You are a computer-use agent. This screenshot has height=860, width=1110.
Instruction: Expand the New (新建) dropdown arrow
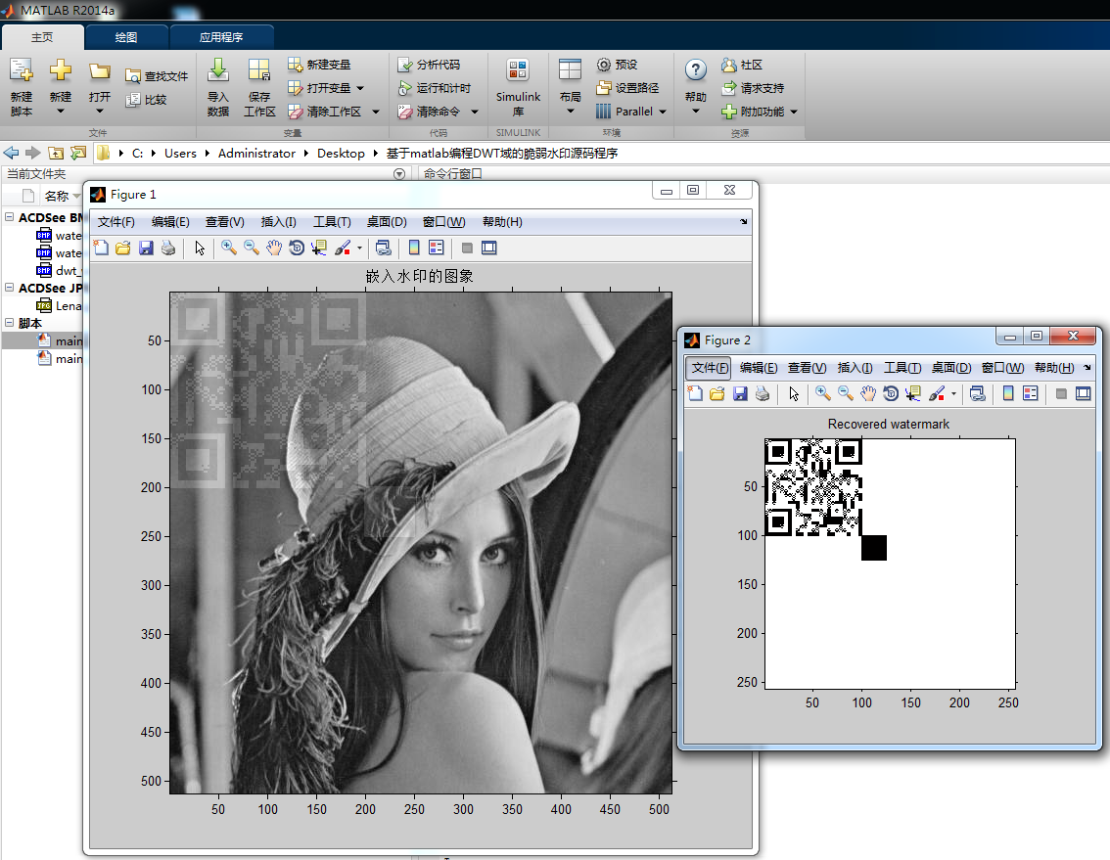tap(60, 112)
